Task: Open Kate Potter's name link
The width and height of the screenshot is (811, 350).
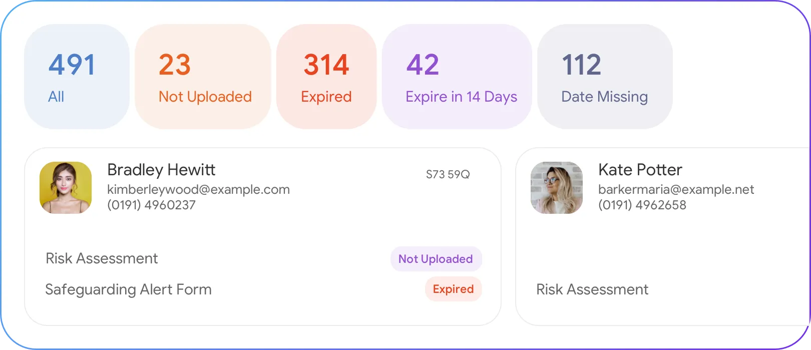Action: [640, 170]
